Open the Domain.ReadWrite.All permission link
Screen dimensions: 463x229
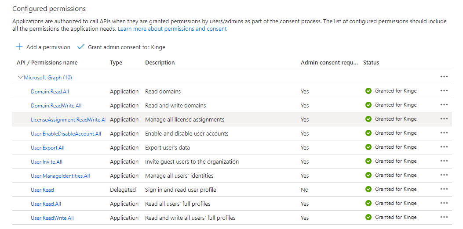coord(56,106)
